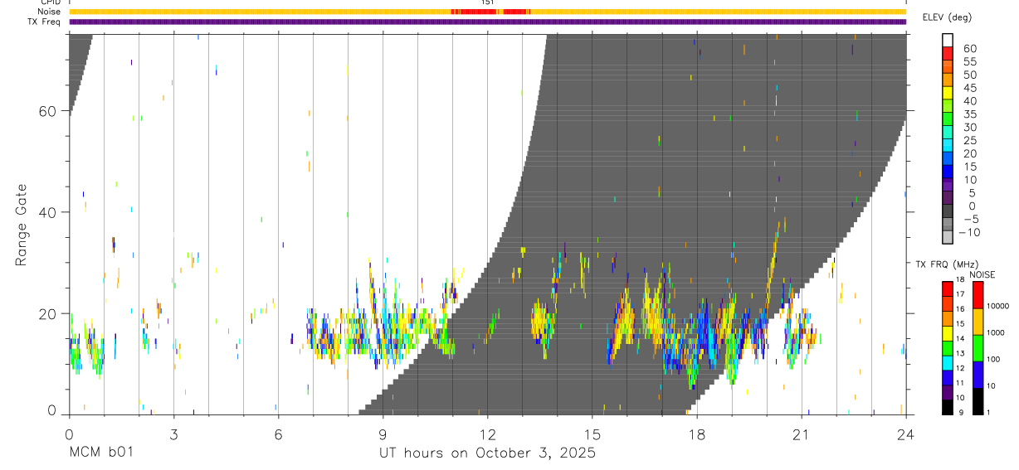The height and width of the screenshot is (470, 1019).
Task: Click the 'Range Gate' y-axis label
Action: [22, 224]
